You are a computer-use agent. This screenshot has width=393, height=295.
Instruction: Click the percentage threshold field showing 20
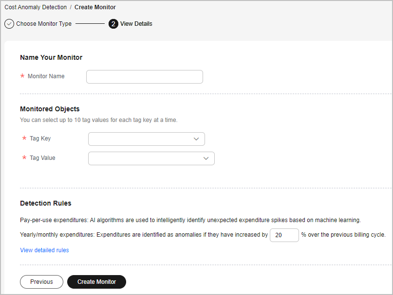[x=284, y=235]
